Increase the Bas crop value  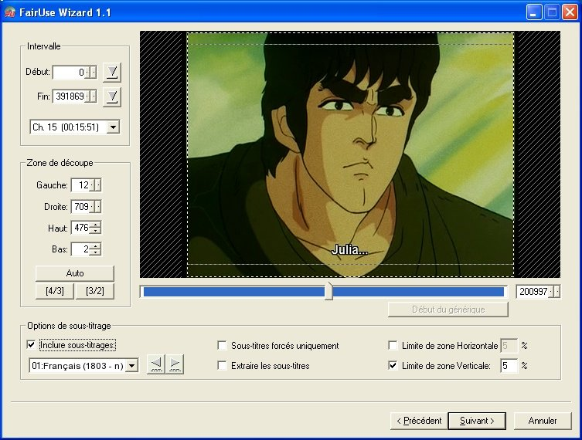pos(96,246)
